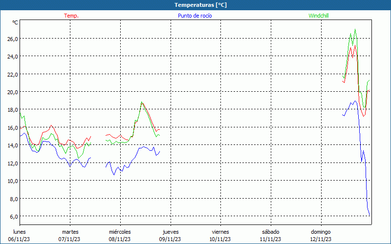Click the 'sábado' day label
This screenshot has height=244, width=391.
click(271, 232)
